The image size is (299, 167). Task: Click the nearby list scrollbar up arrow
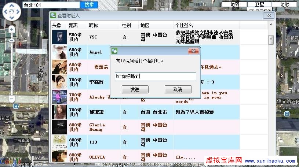[271, 25]
